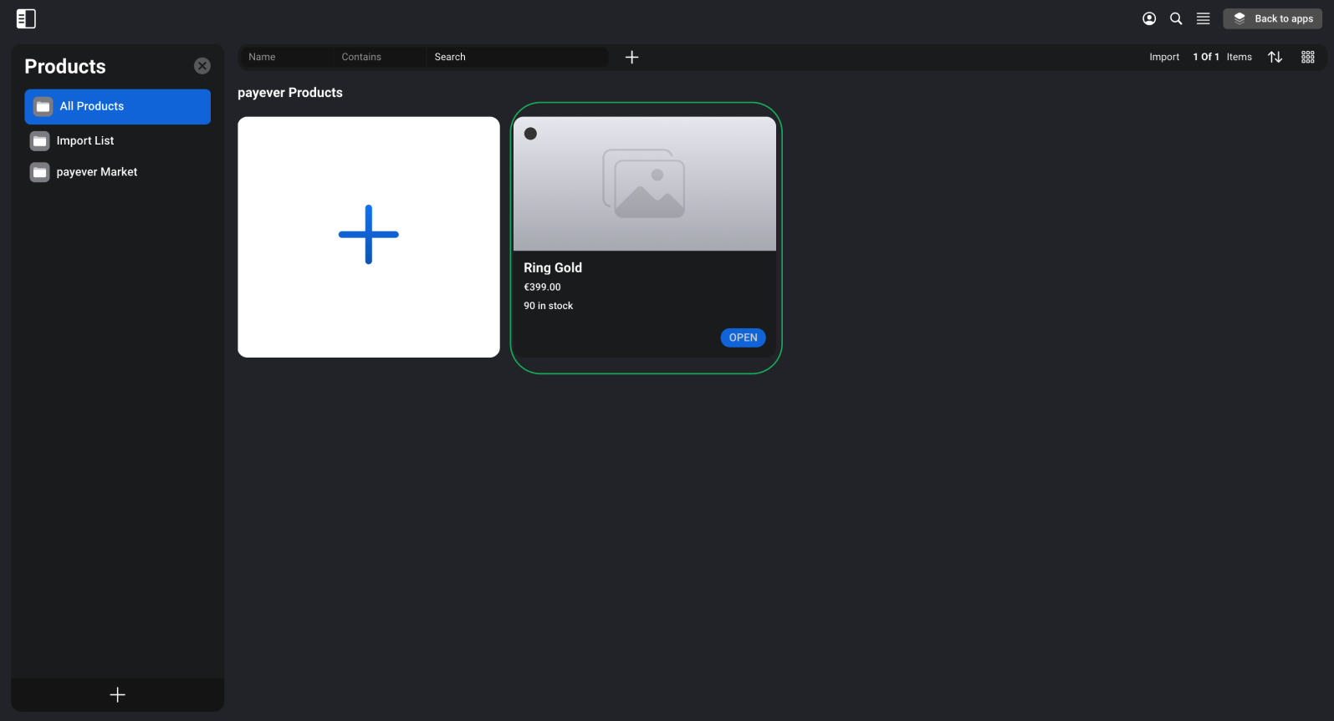1334x721 pixels.
Task: Click the Ring Gold product image
Action: click(645, 184)
